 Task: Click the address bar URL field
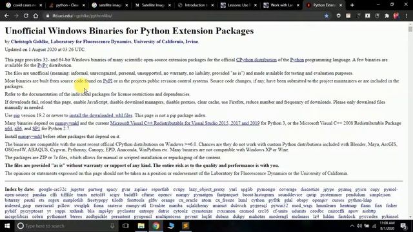(x=185, y=15)
